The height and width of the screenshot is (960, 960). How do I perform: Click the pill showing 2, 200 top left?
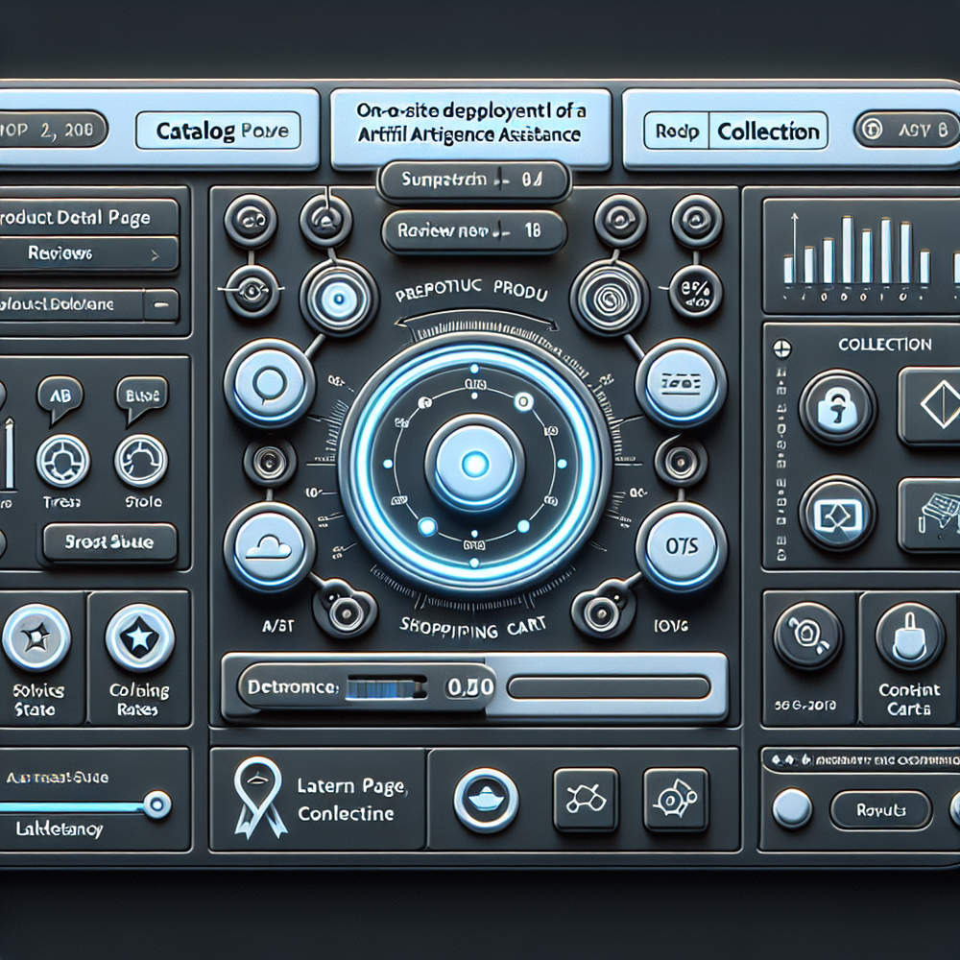52,130
